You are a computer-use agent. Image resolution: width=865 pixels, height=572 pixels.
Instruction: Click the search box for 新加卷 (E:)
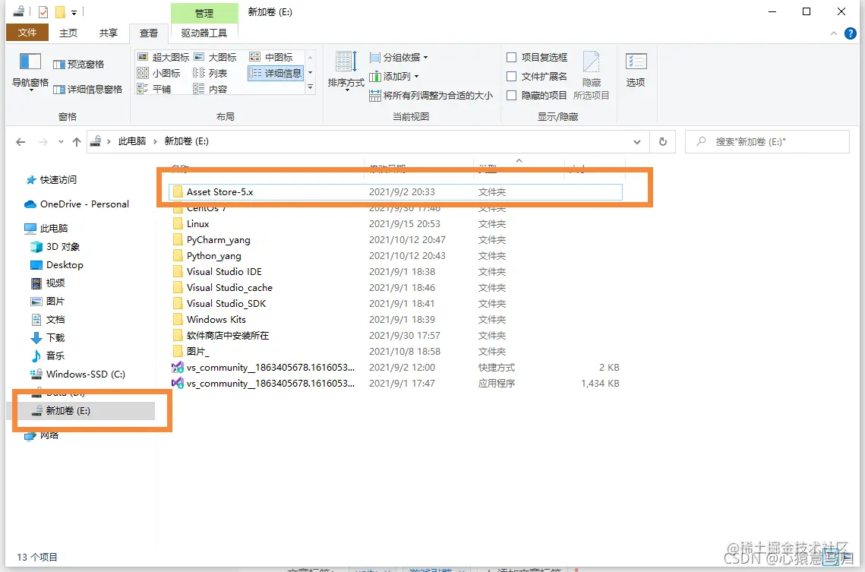click(x=767, y=142)
